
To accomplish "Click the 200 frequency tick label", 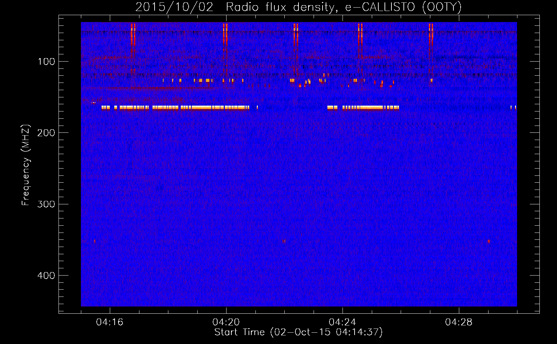I will (46, 133).
